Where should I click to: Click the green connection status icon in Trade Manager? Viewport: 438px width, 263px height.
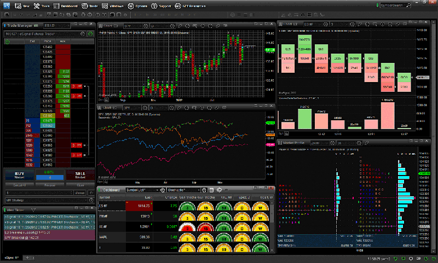[x=90, y=34]
